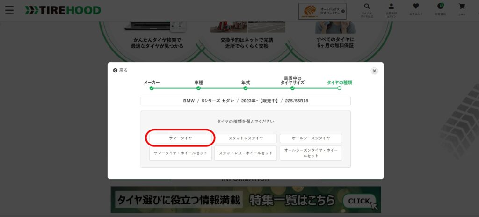Open the hamburger menu icon
This screenshot has height=217, width=479.
[9, 10]
